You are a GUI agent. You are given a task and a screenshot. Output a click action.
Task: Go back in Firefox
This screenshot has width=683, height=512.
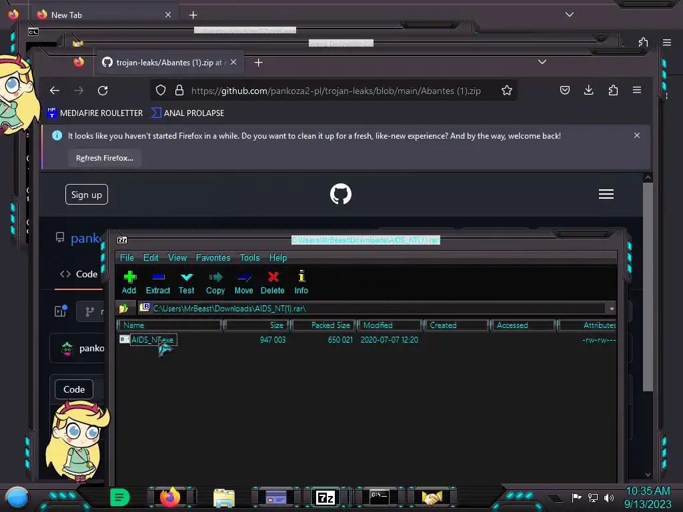(x=55, y=91)
